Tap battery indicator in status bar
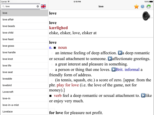Viewport: 154px width, 115px height. [x=151, y=2]
